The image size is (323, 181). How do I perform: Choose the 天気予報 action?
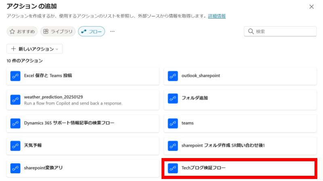point(83,146)
